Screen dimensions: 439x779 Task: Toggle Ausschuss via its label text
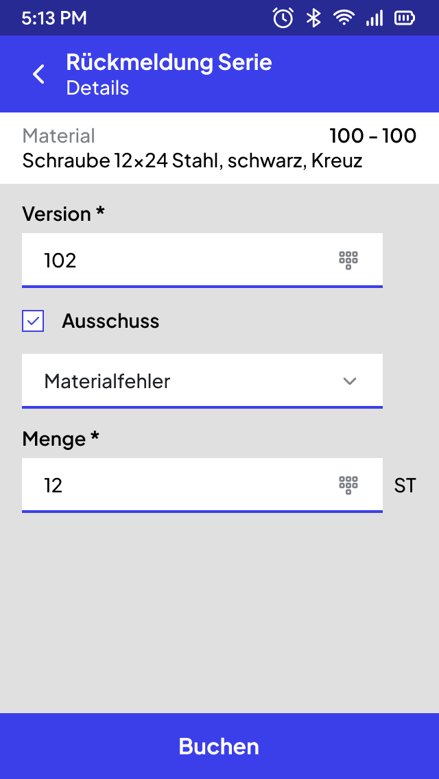pyautogui.click(x=110, y=321)
